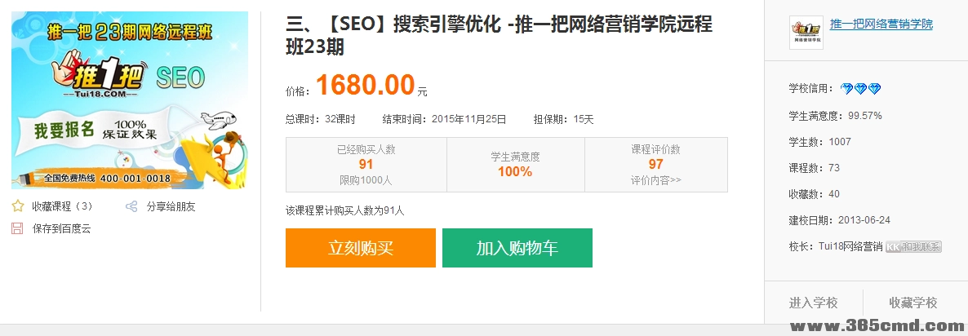Image resolution: width=968 pixels, height=336 pixels.
Task: Click the 学生满意度 100% stat box
Action: pos(515,165)
